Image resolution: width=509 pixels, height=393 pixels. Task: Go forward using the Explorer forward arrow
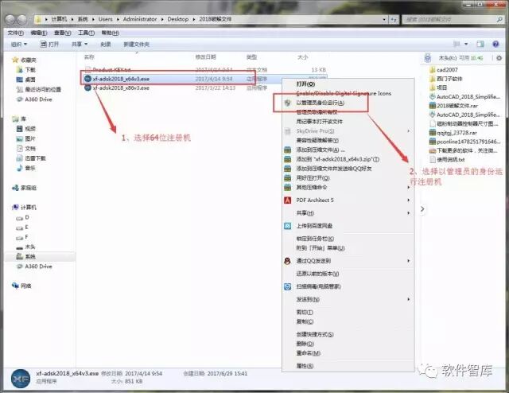[21, 20]
